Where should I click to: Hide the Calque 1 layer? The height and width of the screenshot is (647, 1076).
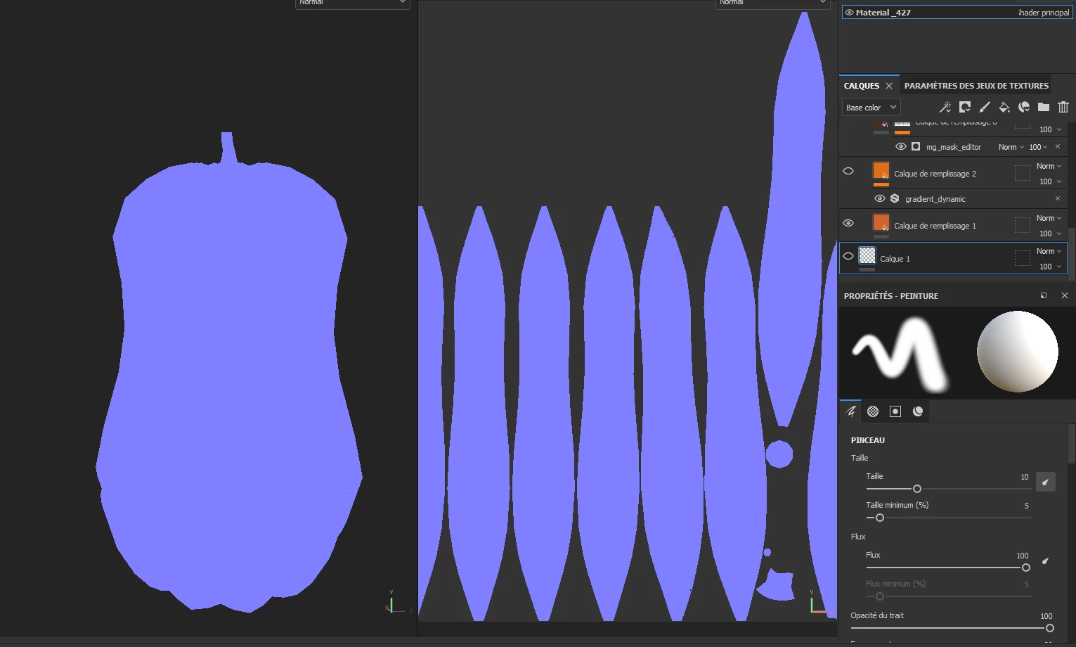(848, 256)
